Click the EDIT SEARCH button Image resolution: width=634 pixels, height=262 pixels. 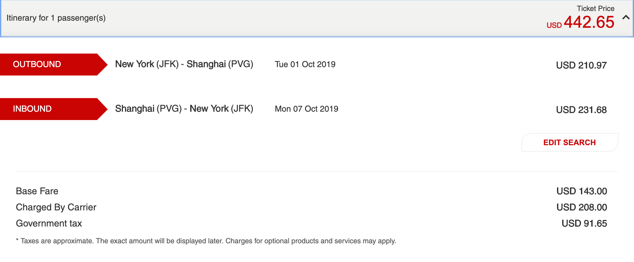[x=569, y=142]
